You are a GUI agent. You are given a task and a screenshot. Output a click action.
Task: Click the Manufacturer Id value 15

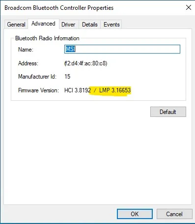point(67,77)
